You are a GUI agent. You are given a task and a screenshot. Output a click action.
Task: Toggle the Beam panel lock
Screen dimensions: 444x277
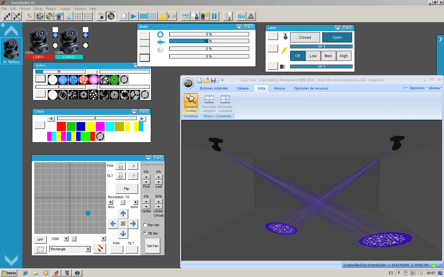pos(239,27)
